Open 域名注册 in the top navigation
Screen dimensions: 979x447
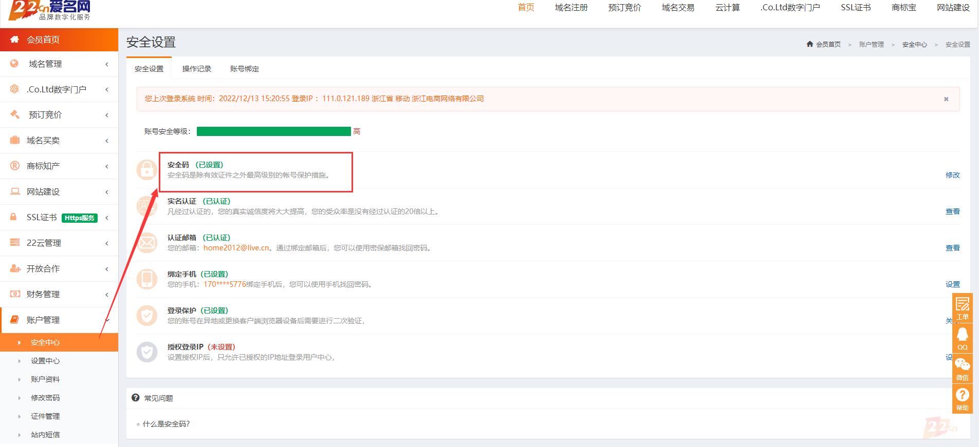point(571,7)
